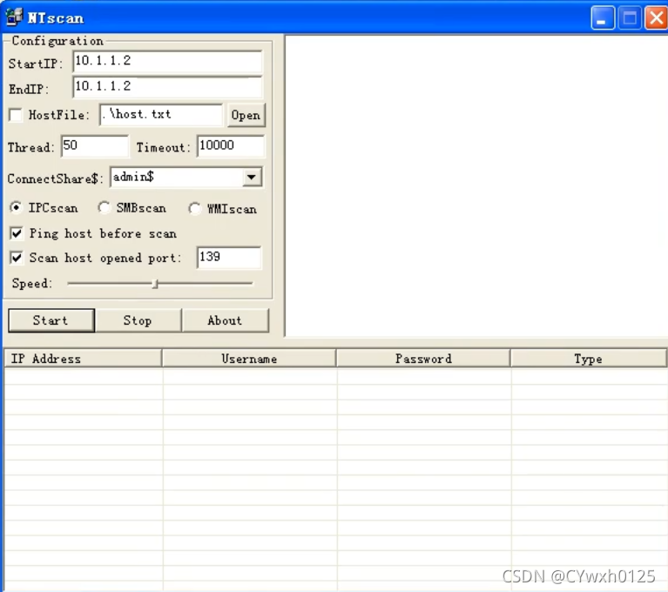Viewport: 668px width, 592px height.
Task: Click the host.txt path field
Action: click(161, 115)
